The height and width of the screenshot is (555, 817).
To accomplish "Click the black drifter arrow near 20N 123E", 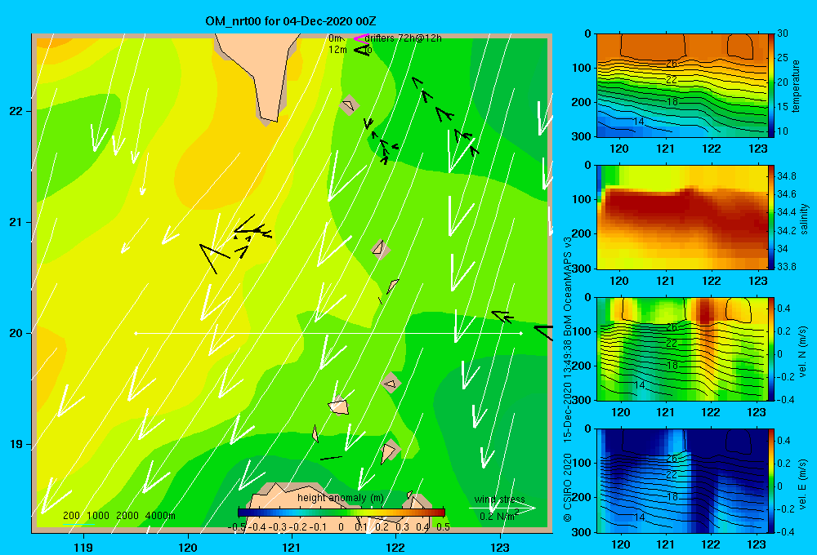I will tap(503, 316).
